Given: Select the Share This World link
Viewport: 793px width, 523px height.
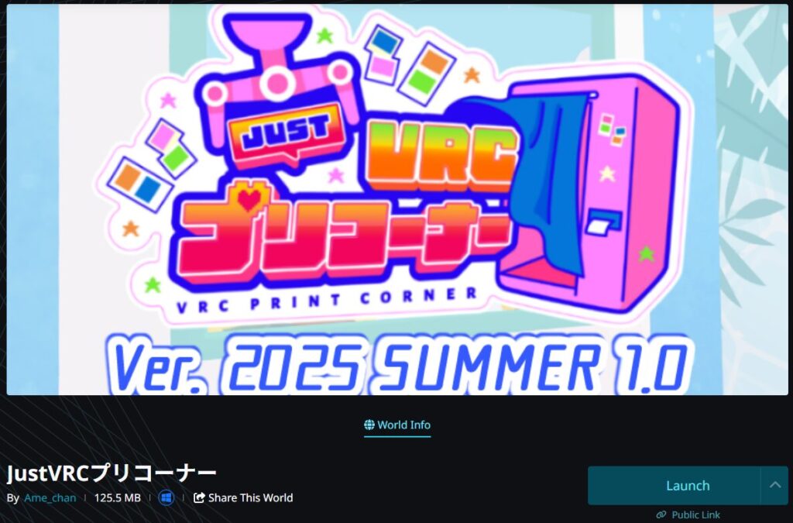Looking at the screenshot, I should click(243, 497).
